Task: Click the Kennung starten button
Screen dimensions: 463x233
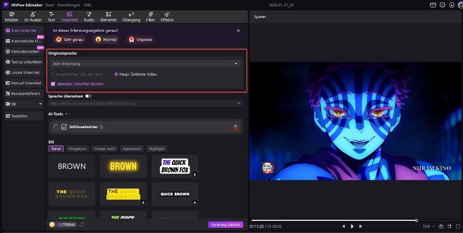Action: (225, 224)
